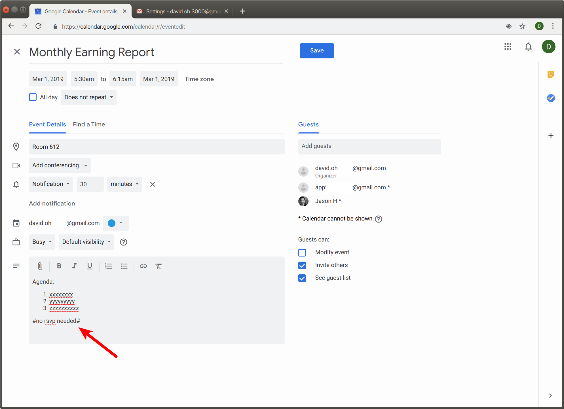Click the strikethrough formatting icon
The width and height of the screenshot is (564, 409).
[x=159, y=266]
